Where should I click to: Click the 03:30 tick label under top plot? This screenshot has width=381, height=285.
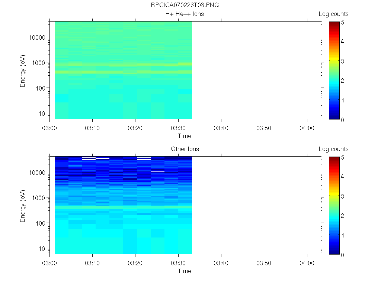(x=178, y=128)
